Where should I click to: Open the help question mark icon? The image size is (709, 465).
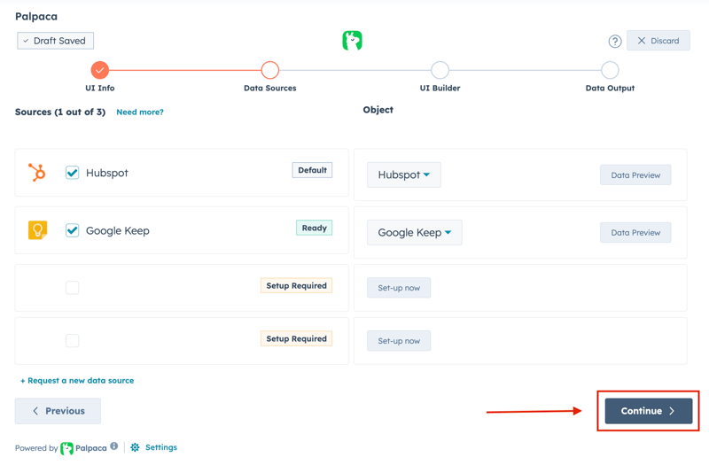tap(614, 42)
